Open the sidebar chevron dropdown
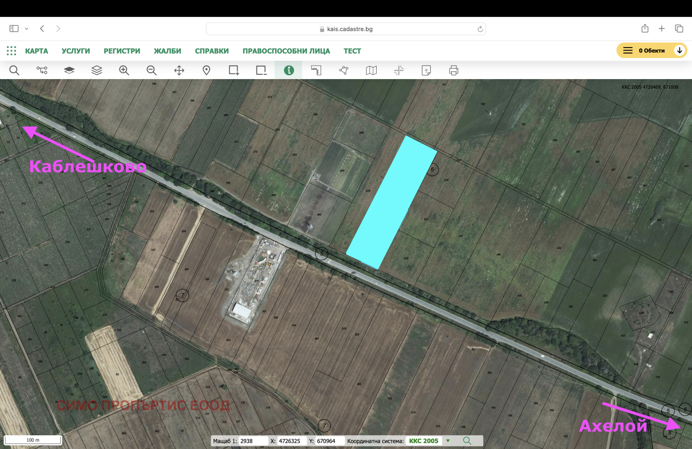692x449 pixels. pos(27,28)
